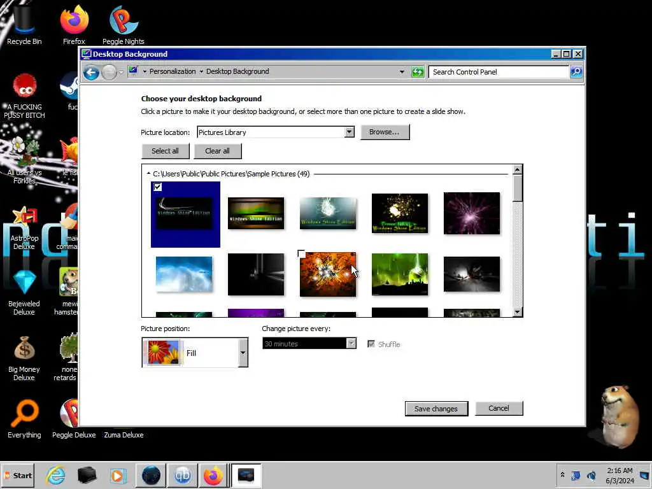Expand the arrow before Personalization breadcrumb
This screenshot has height=489, width=652.
tap(145, 71)
